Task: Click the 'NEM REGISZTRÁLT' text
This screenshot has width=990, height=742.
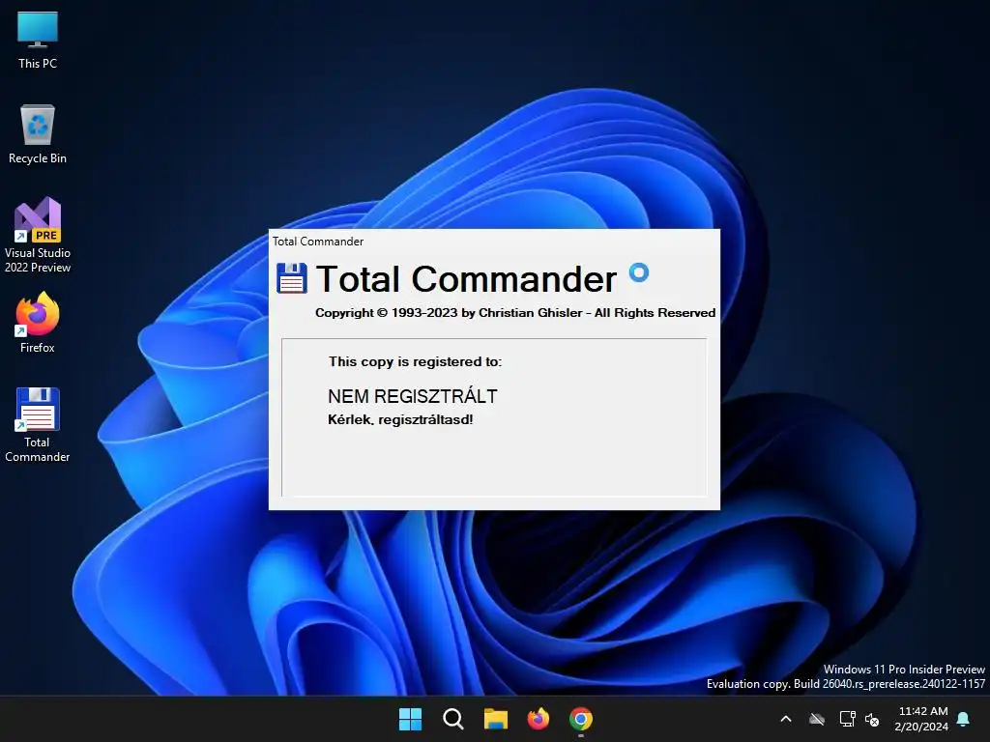Action: pos(412,396)
